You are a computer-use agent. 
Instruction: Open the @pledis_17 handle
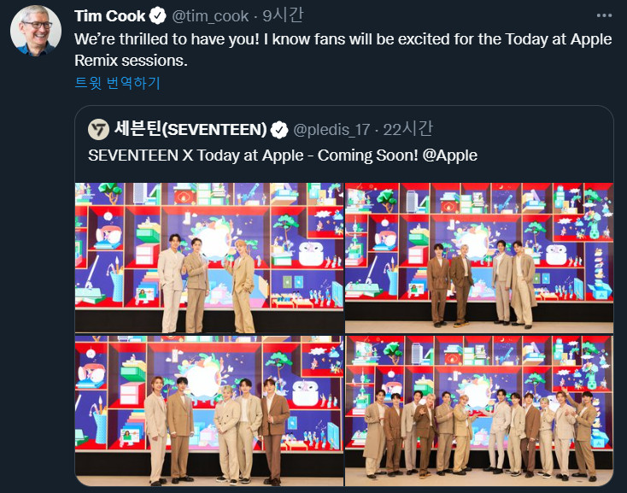pos(331,130)
